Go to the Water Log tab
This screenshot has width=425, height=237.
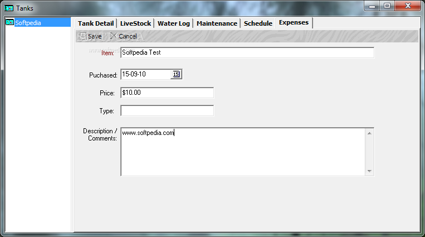pos(174,23)
